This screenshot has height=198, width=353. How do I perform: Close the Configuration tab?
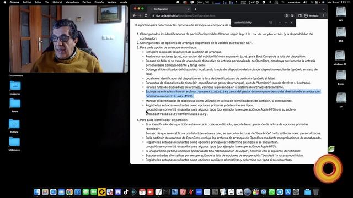189,9
